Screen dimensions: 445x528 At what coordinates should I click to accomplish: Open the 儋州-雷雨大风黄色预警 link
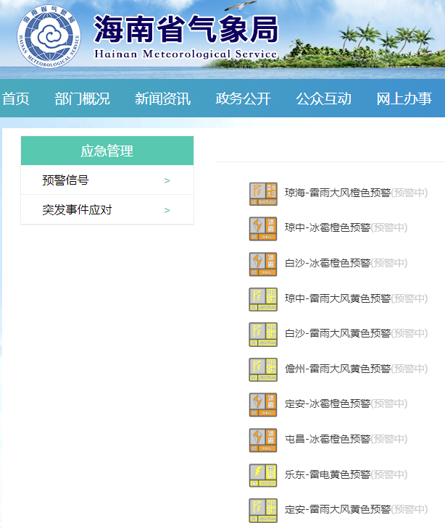click(338, 369)
